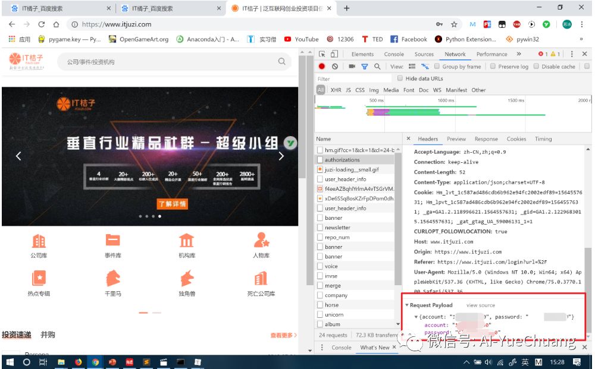Open the 机构库 category icon

pos(186,240)
